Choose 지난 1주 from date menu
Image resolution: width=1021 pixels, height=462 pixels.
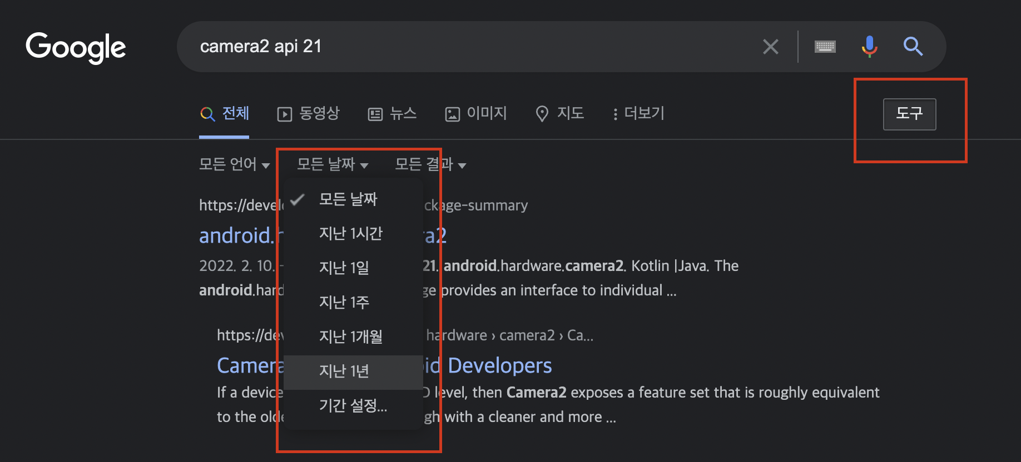pyautogui.click(x=353, y=302)
